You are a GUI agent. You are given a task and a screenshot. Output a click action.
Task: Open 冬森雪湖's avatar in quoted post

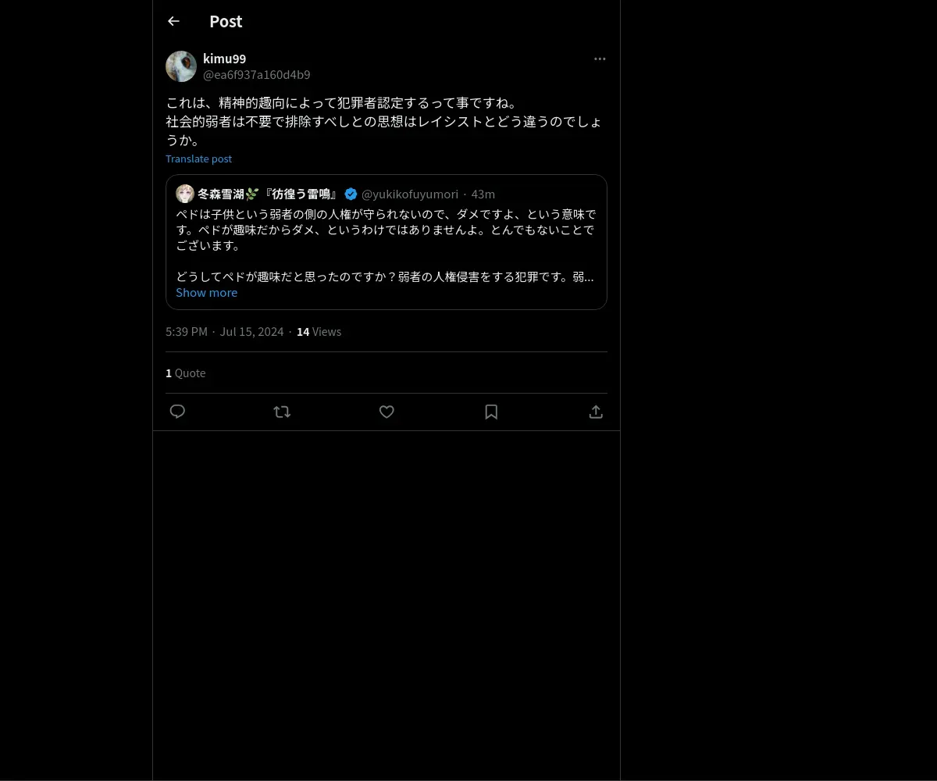[185, 194]
